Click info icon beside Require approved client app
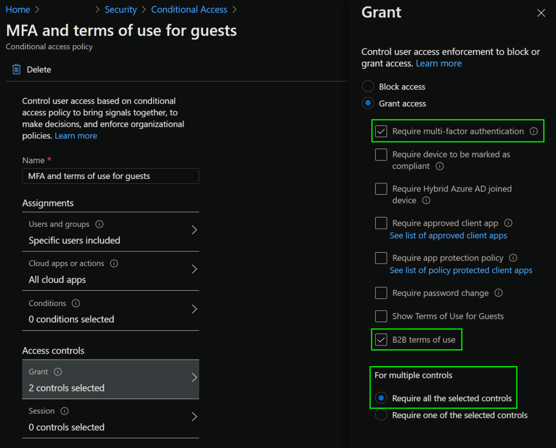 click(x=508, y=223)
